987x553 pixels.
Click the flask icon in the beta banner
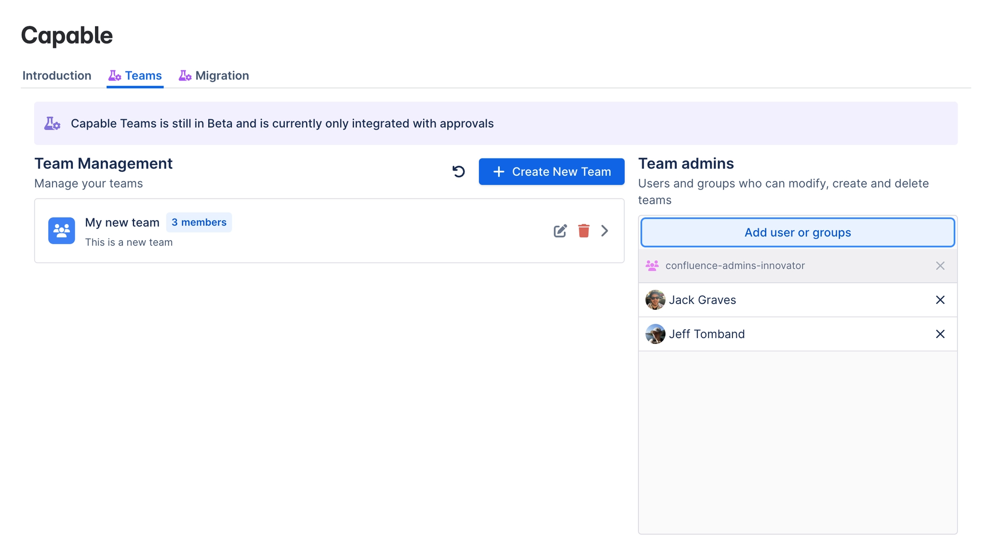pos(53,123)
